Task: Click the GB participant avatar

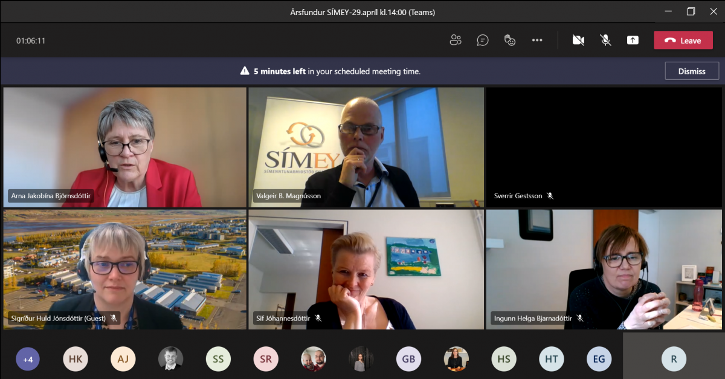Action: tap(408, 359)
